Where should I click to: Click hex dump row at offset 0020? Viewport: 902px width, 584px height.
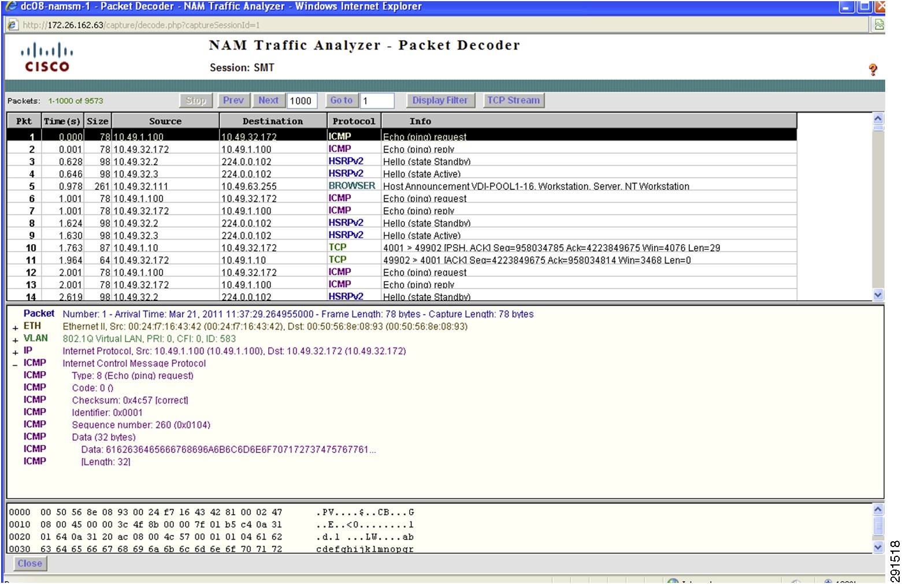pos(211,537)
